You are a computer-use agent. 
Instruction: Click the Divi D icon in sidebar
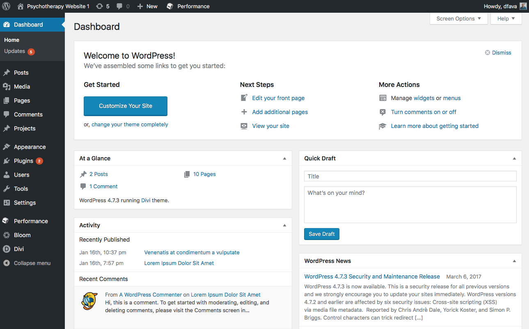[7, 249]
